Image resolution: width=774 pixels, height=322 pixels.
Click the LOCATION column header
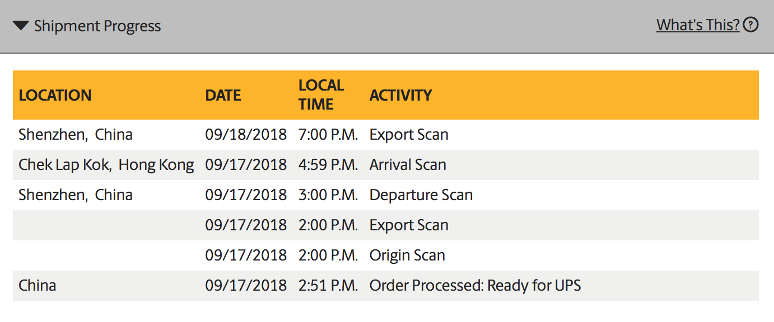click(x=55, y=95)
